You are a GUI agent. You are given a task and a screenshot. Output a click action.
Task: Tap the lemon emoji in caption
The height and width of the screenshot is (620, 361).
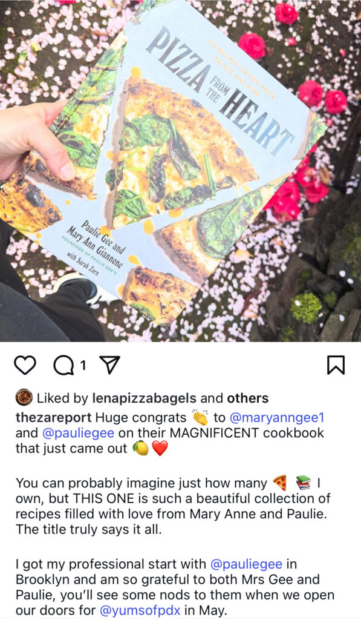coord(140,449)
